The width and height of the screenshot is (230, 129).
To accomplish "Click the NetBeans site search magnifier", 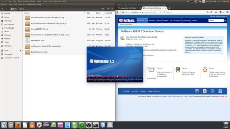I will [225, 21].
